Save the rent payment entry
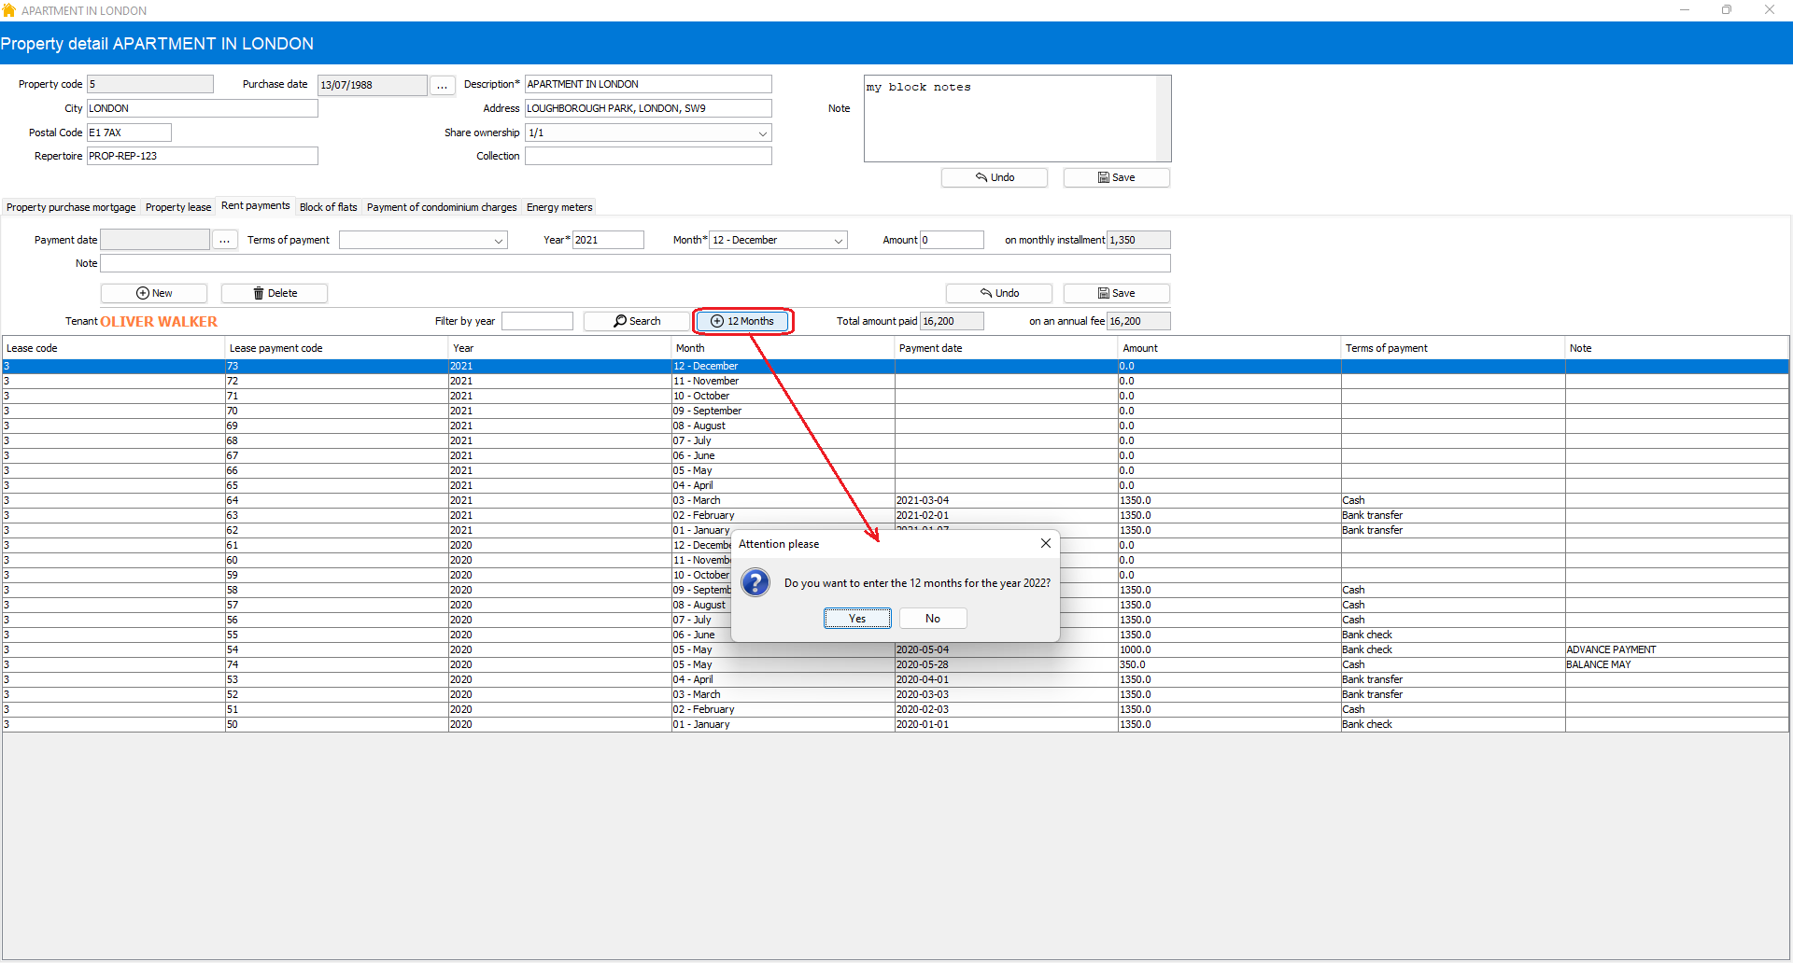This screenshot has width=1793, height=963. coord(1116,293)
